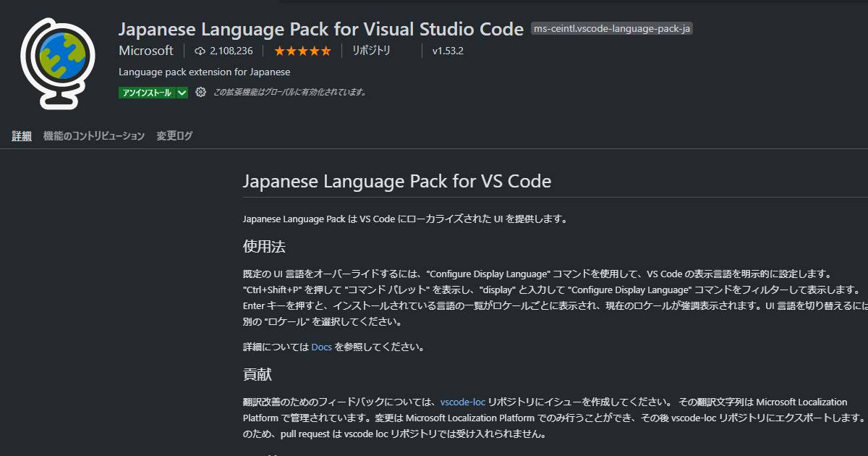Open the リポジトリ link
The height and width of the screenshot is (456, 868).
[371, 51]
